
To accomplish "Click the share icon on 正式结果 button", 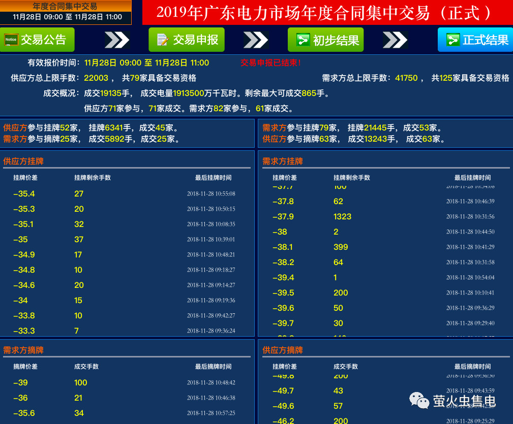I will (452, 40).
